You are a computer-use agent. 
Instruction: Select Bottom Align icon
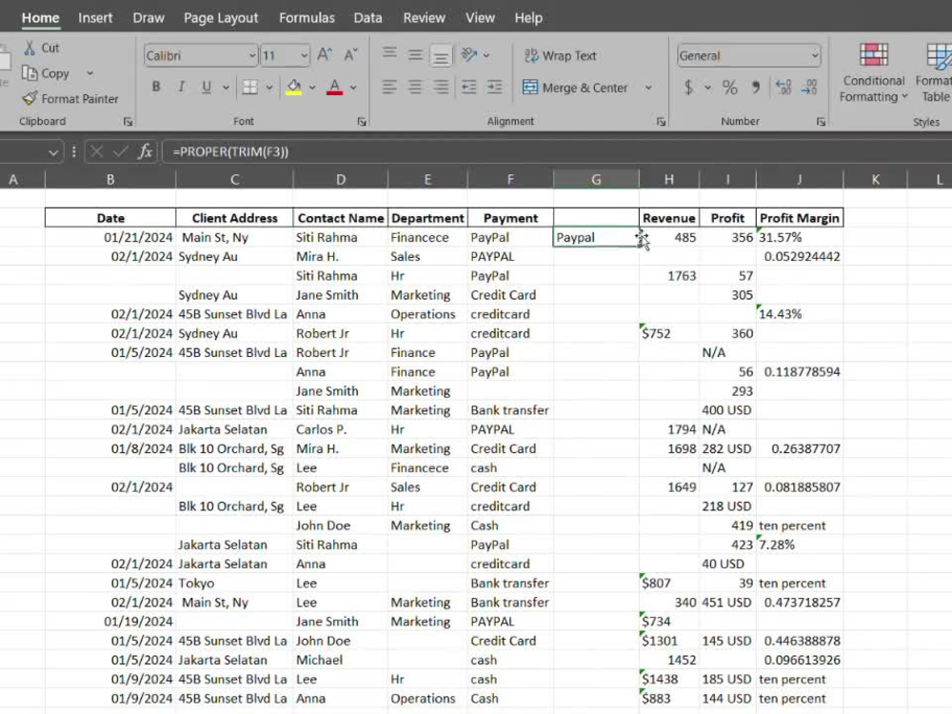coord(441,57)
